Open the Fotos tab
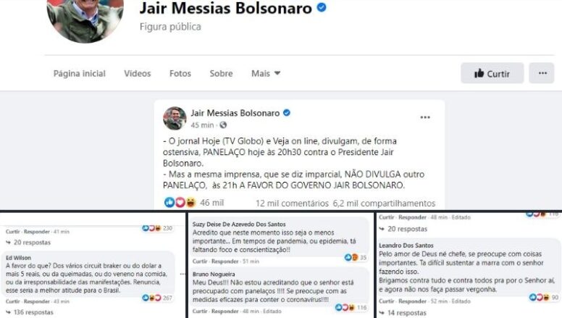Image resolution: width=562 pixels, height=318 pixels. coord(180,73)
